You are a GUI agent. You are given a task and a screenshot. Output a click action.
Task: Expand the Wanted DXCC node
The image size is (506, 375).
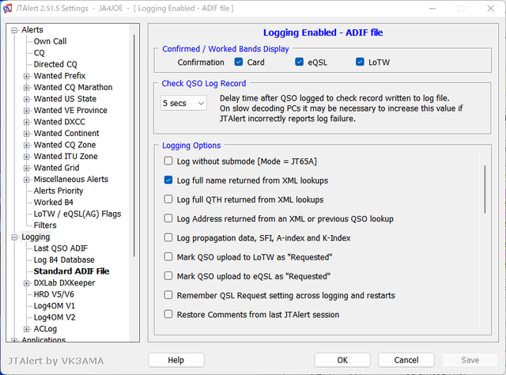coord(26,123)
